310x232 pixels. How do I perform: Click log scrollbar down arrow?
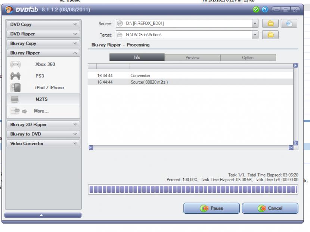click(x=296, y=143)
